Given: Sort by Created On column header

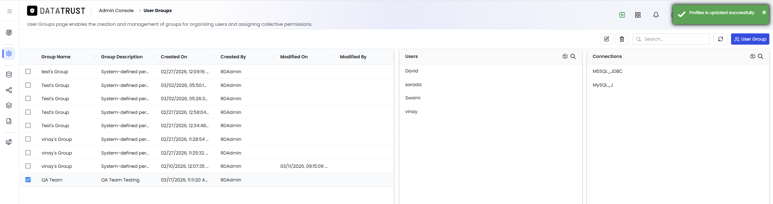Looking at the screenshot, I should [174, 57].
